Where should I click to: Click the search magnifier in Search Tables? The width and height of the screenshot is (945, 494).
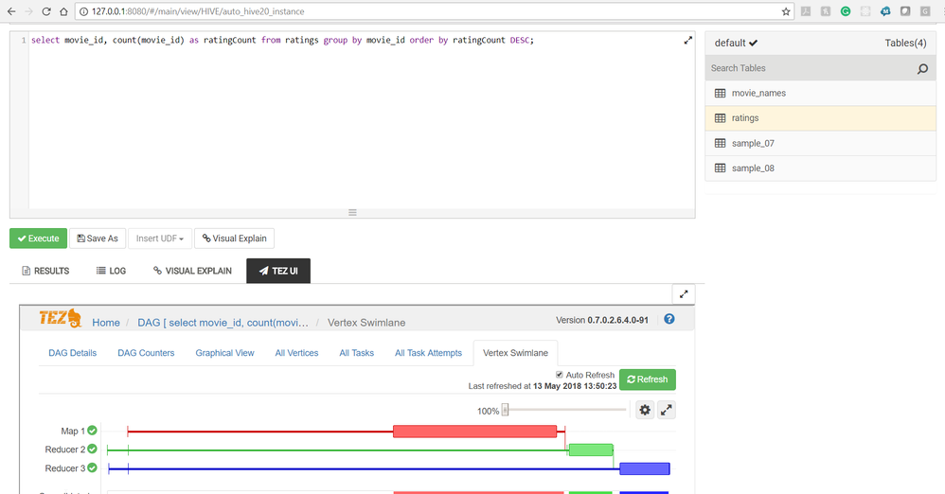(922, 69)
